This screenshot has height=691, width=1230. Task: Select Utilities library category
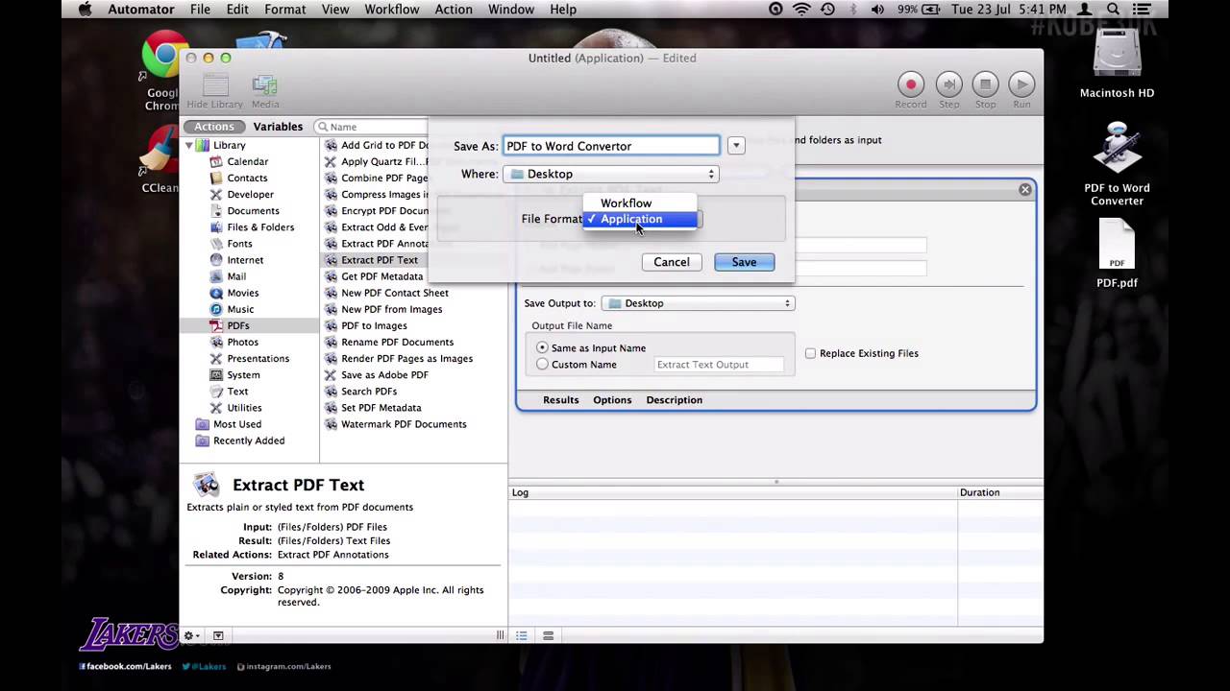click(x=244, y=407)
